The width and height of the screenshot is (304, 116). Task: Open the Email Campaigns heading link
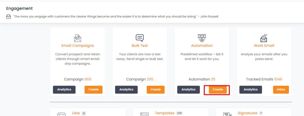77,46
